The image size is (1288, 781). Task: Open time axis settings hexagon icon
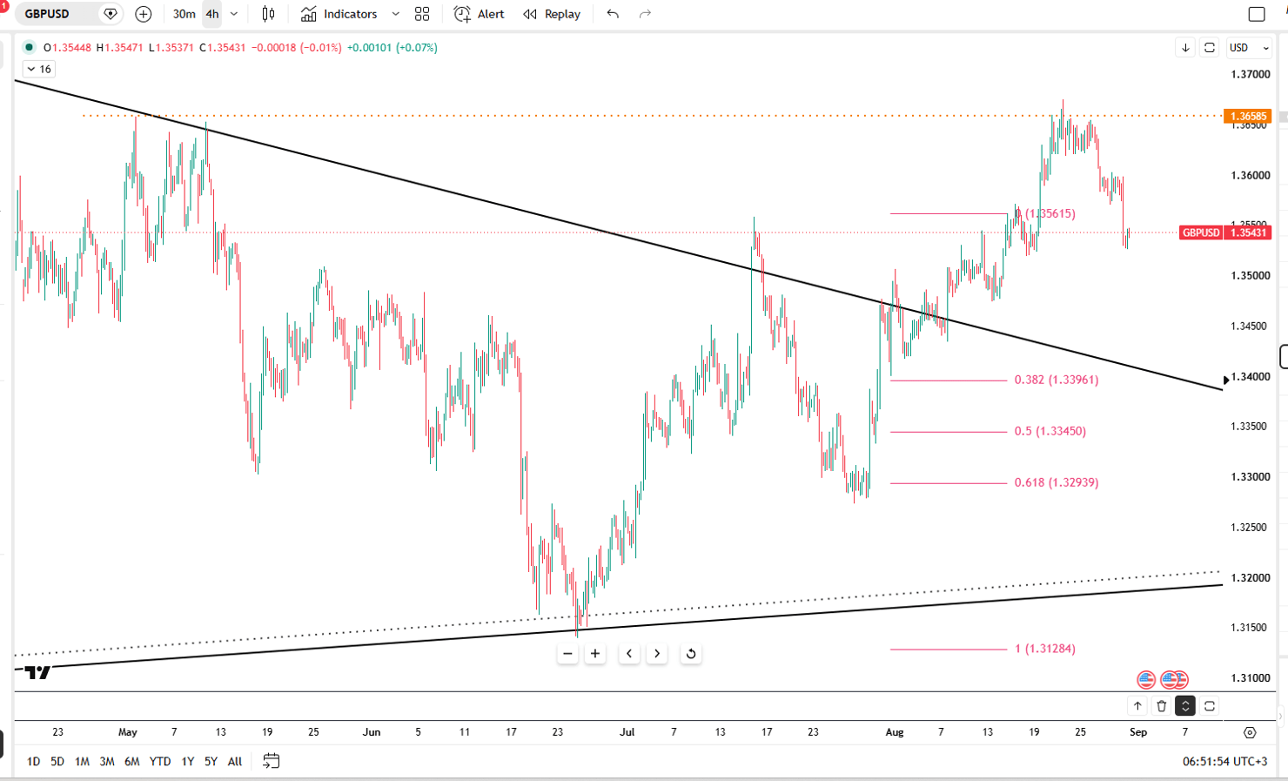pos(1250,732)
